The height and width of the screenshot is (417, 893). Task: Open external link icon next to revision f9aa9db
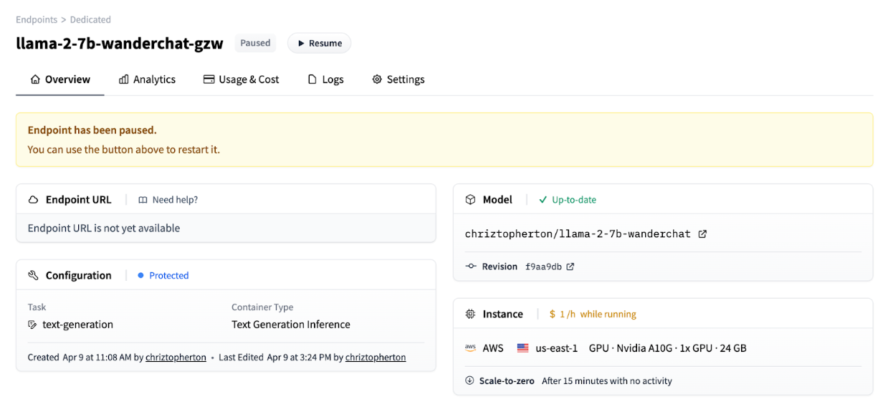(x=570, y=267)
